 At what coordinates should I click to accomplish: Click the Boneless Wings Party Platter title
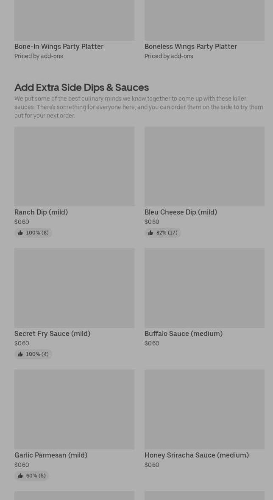click(x=191, y=46)
